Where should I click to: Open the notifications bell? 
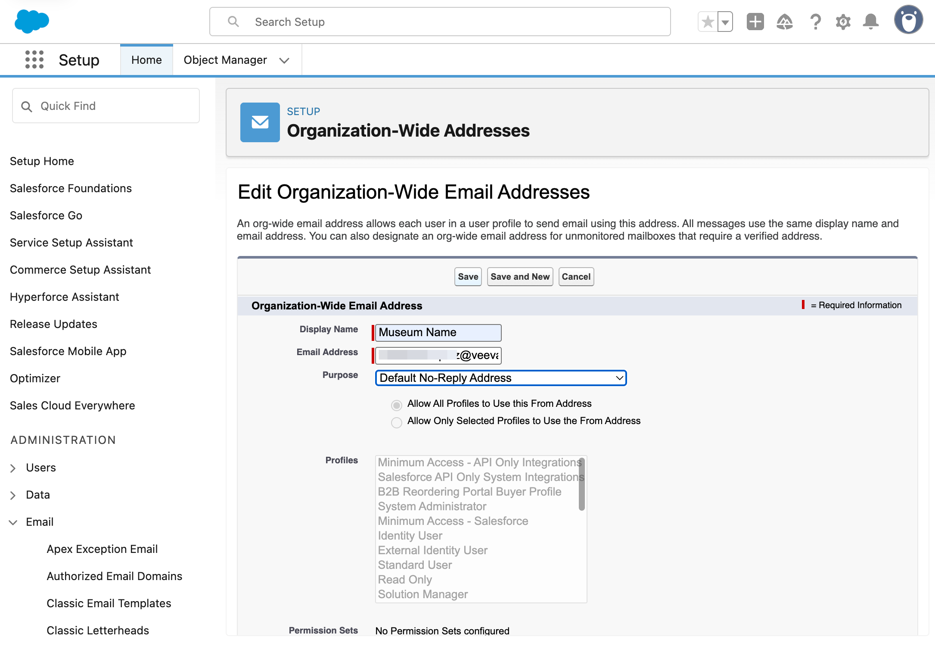point(870,22)
